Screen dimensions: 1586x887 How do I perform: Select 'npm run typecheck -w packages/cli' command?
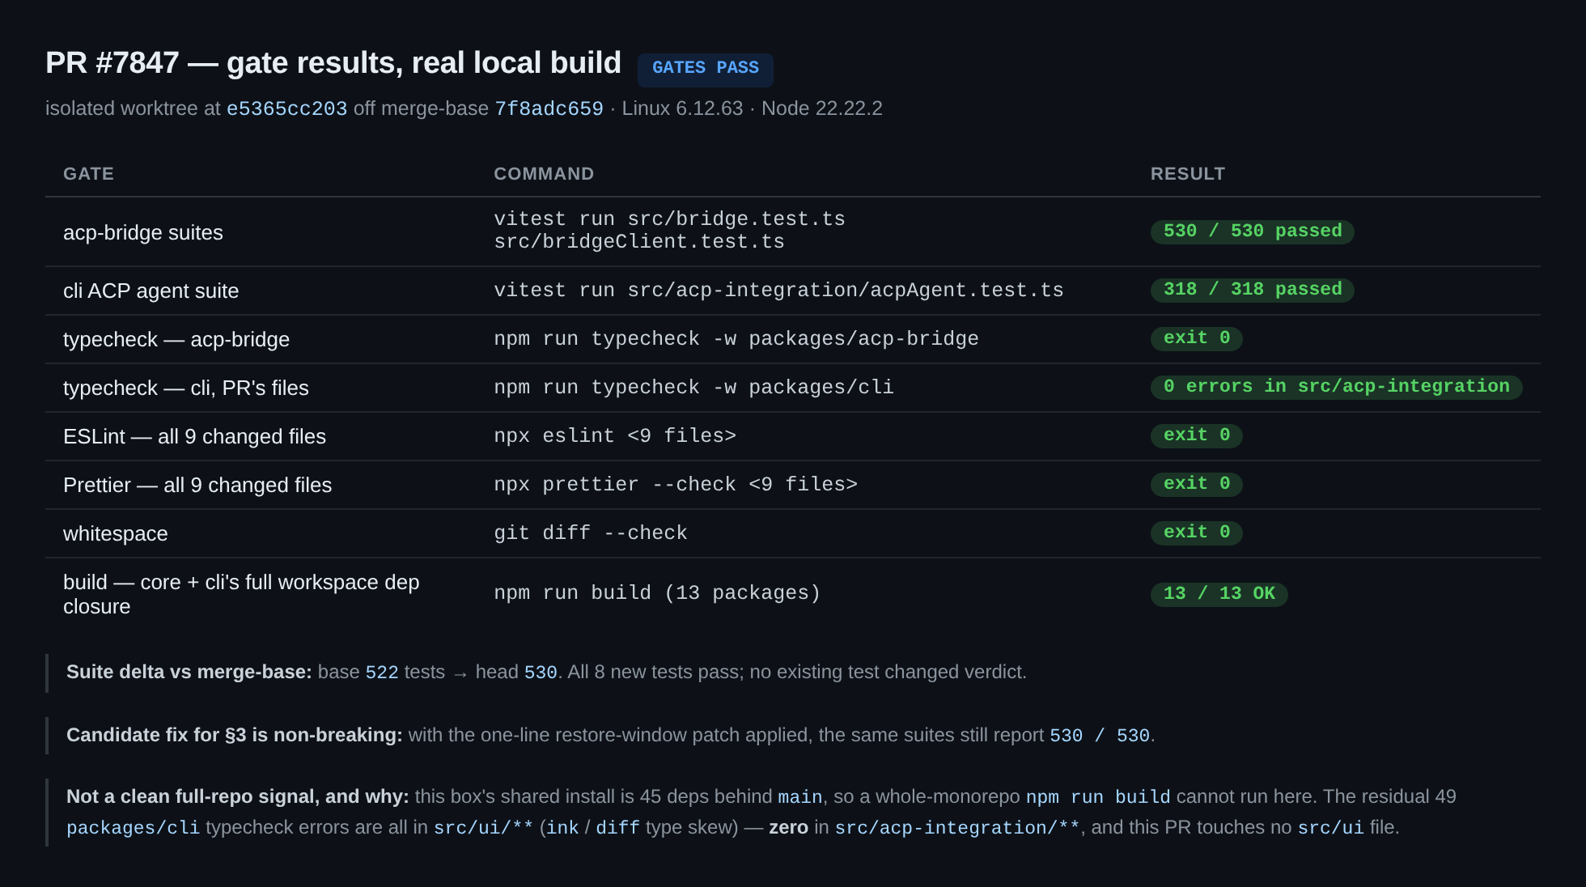point(693,388)
